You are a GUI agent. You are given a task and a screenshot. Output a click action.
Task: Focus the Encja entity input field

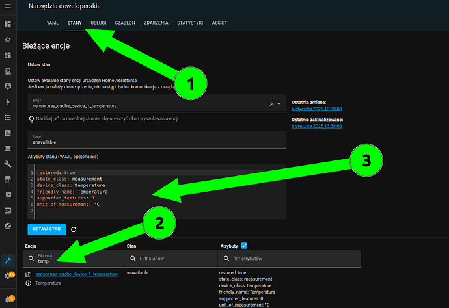pyautogui.click(x=157, y=103)
